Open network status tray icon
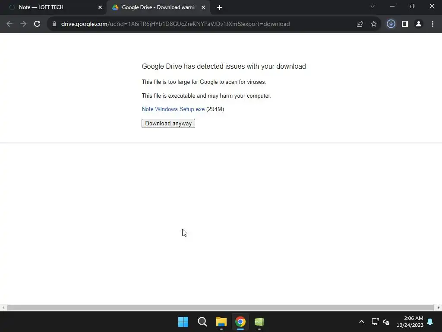 point(375,322)
